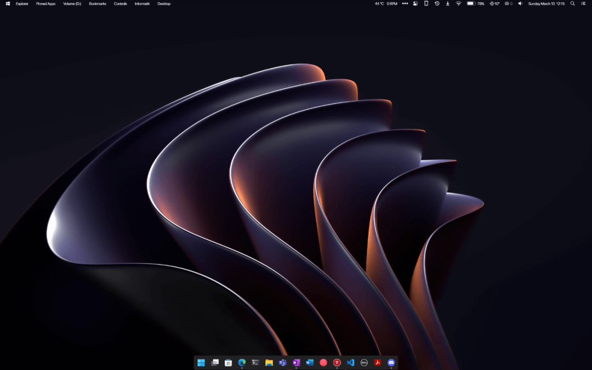Open the Microsoft Store taskbar icon
This screenshot has width=592, height=370.
(229, 362)
